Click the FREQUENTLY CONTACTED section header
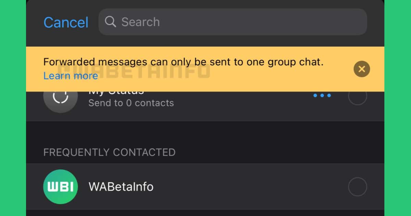The height and width of the screenshot is (216, 411). pos(109,152)
